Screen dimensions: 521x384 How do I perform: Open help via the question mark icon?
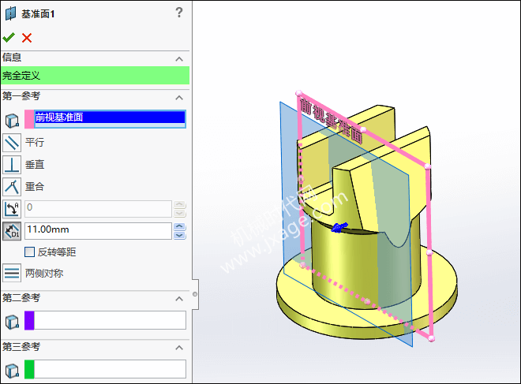pos(179,13)
